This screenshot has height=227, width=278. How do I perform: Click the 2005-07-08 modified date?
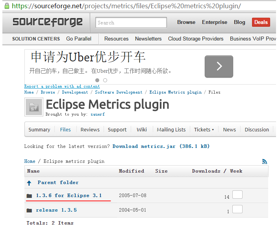(133, 196)
